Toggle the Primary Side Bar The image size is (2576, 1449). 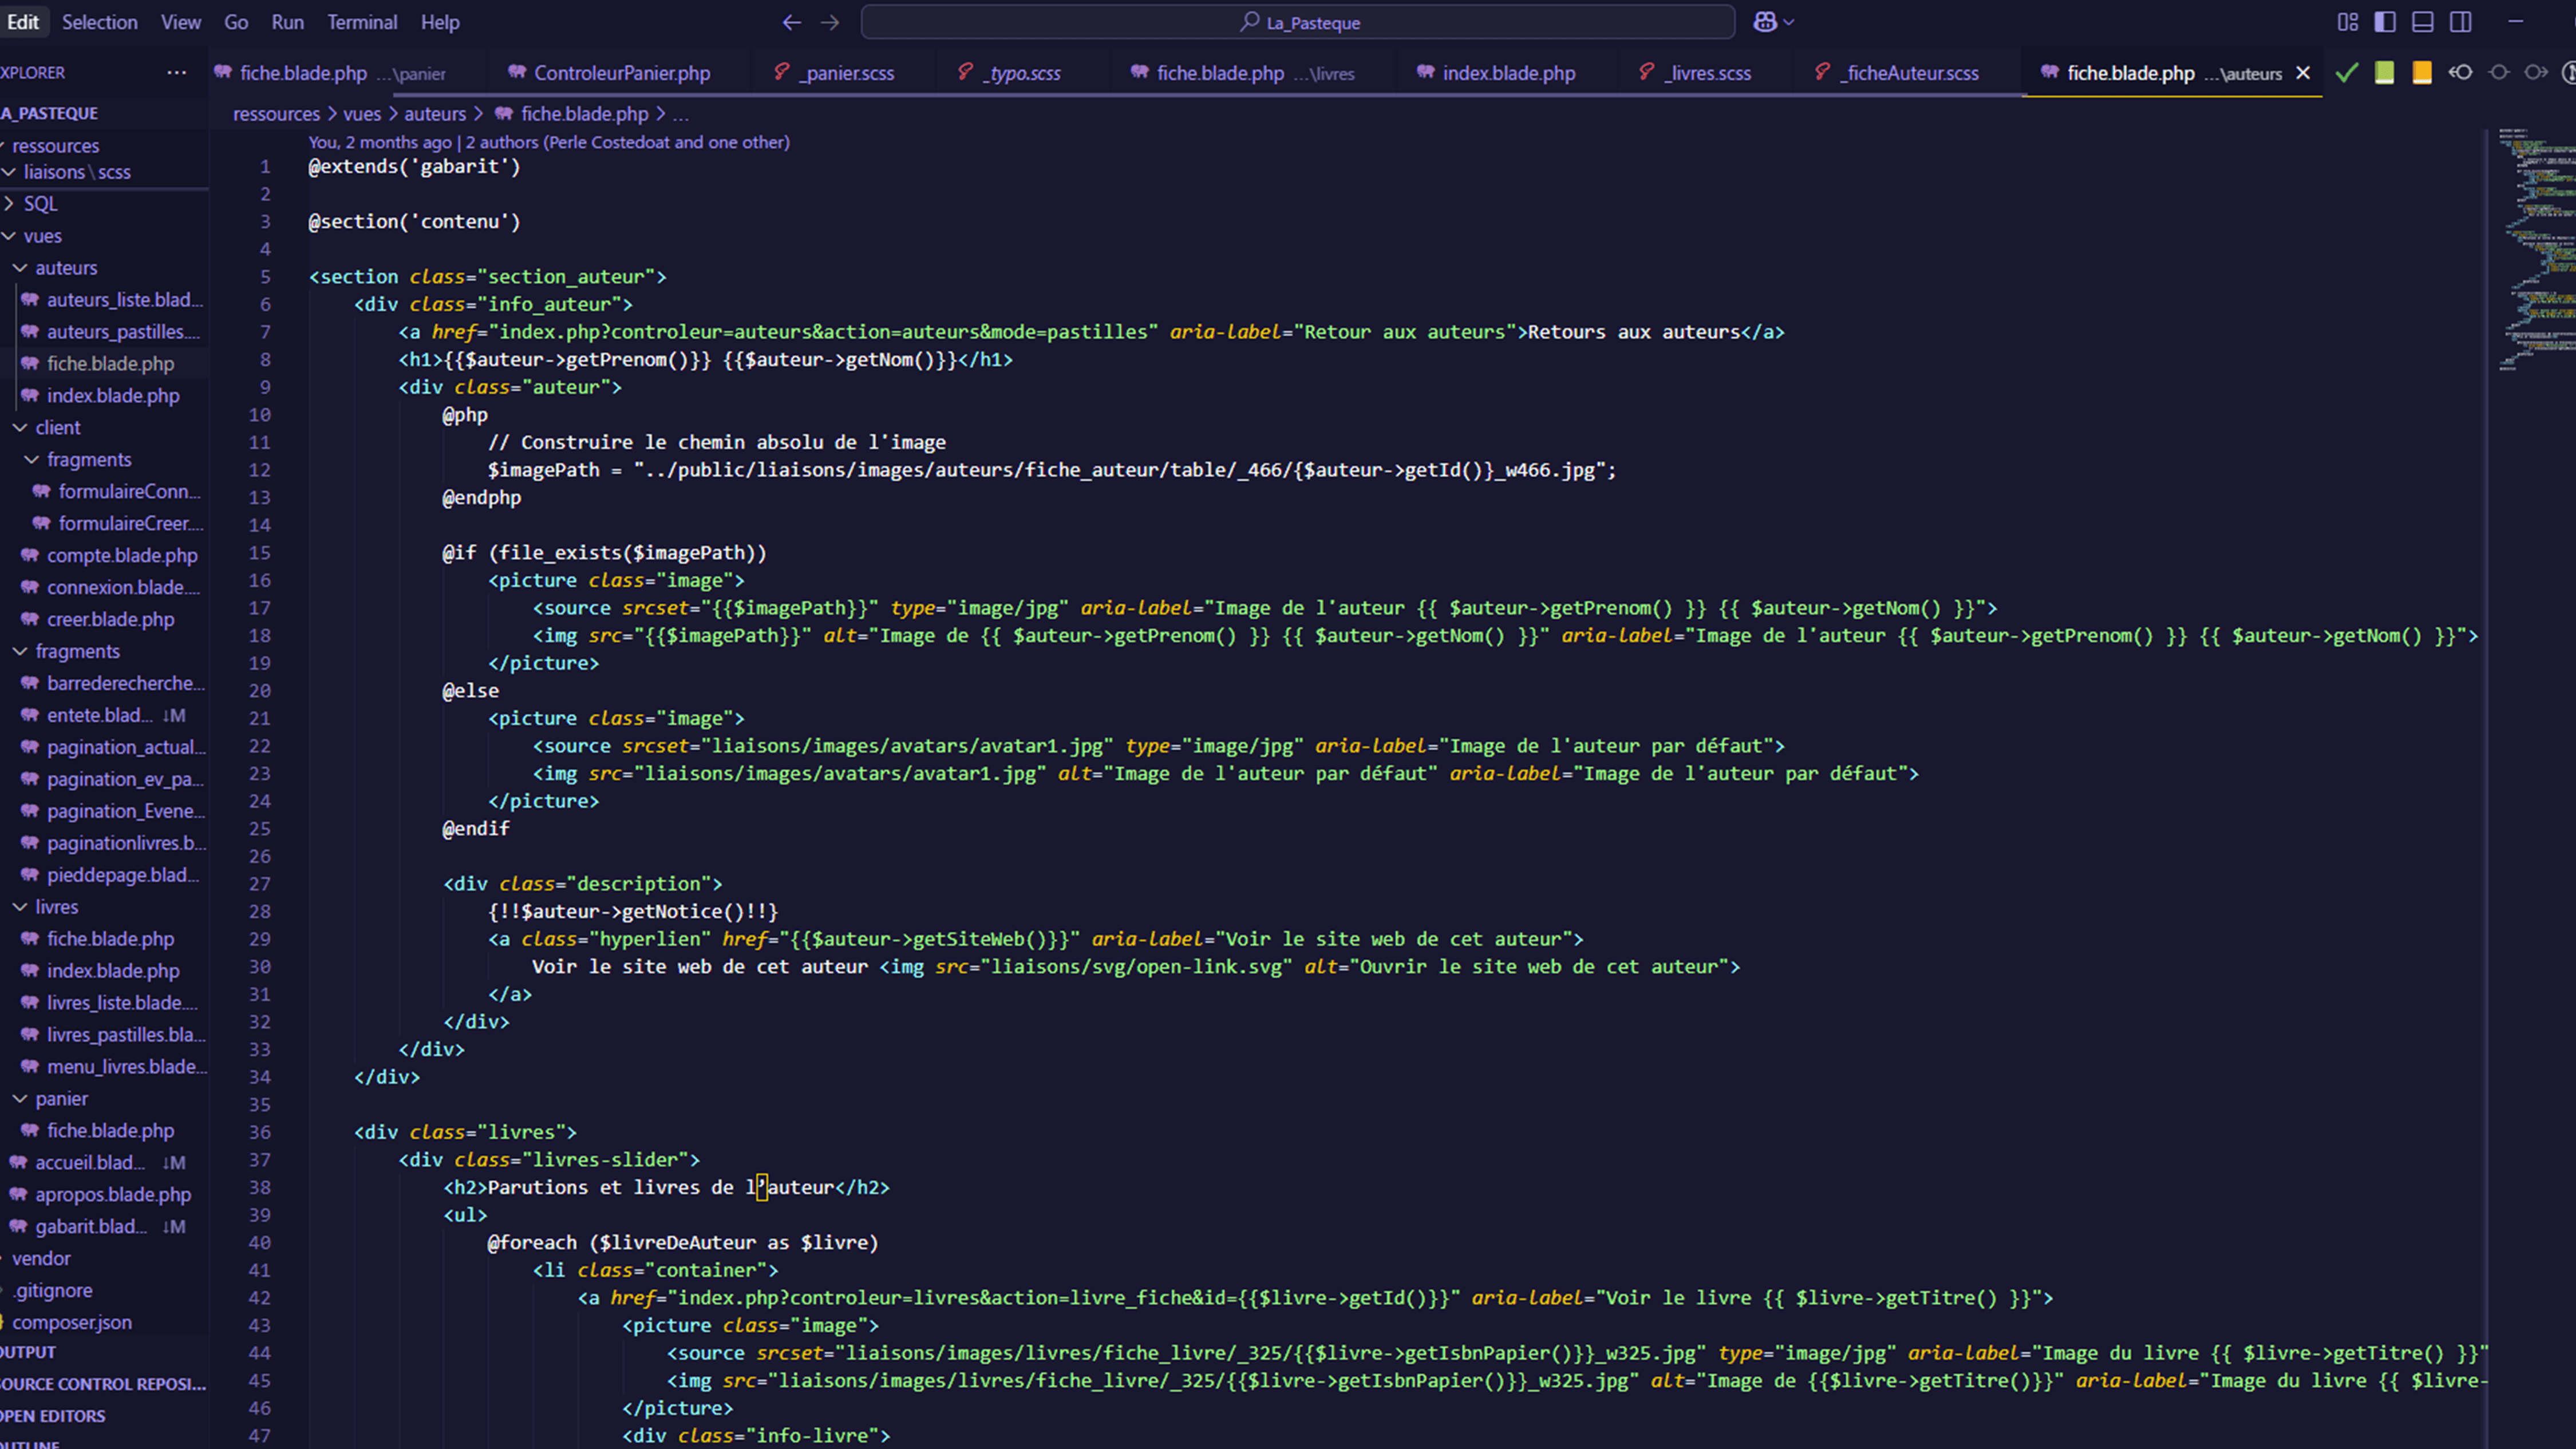(x=2386, y=22)
